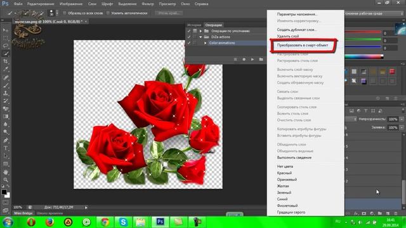Screen dimensions: 406x228
Task: Toggle checkmark for 'DiZa actions' set
Action: (189, 37)
